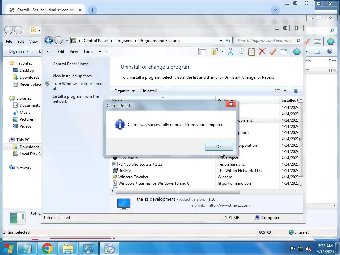Select Music library in Explorer sidebar
Image resolution: width=340 pixels, height=255 pixels.
pos(25,112)
